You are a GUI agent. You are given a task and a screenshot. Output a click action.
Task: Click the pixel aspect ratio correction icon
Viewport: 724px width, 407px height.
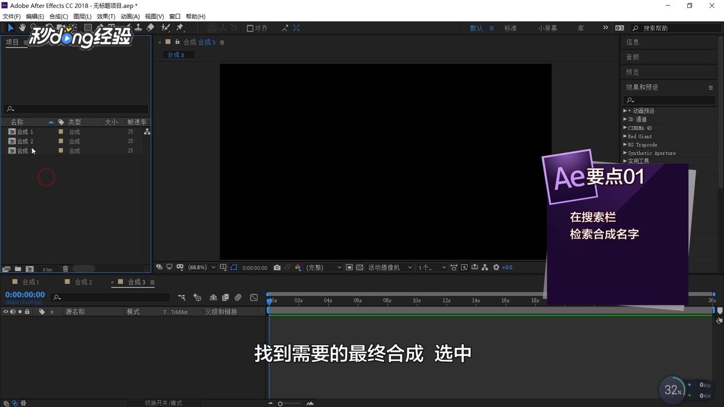454,267
